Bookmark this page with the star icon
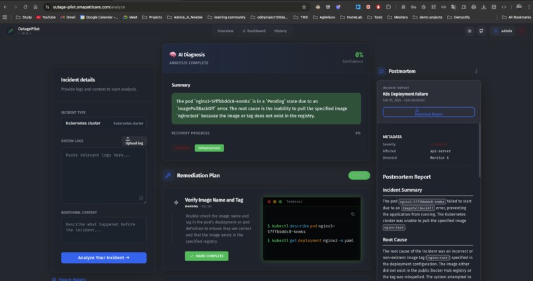533x281 pixels. (304, 7)
